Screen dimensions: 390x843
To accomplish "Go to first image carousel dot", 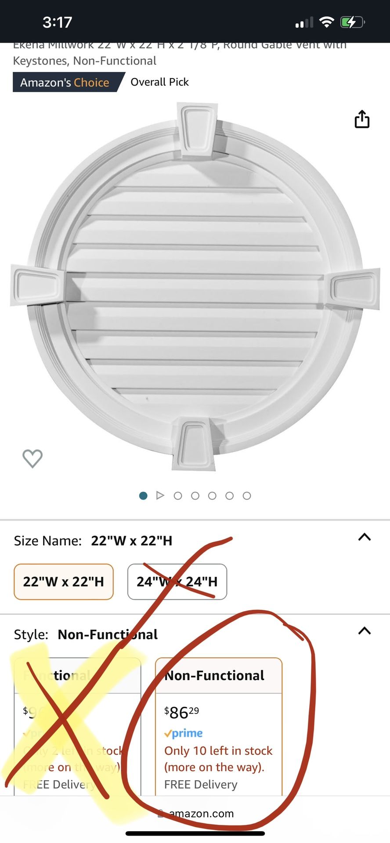I will (143, 496).
